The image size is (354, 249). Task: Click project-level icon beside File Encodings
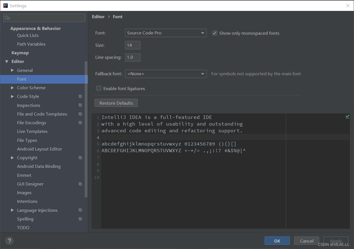[80, 123]
